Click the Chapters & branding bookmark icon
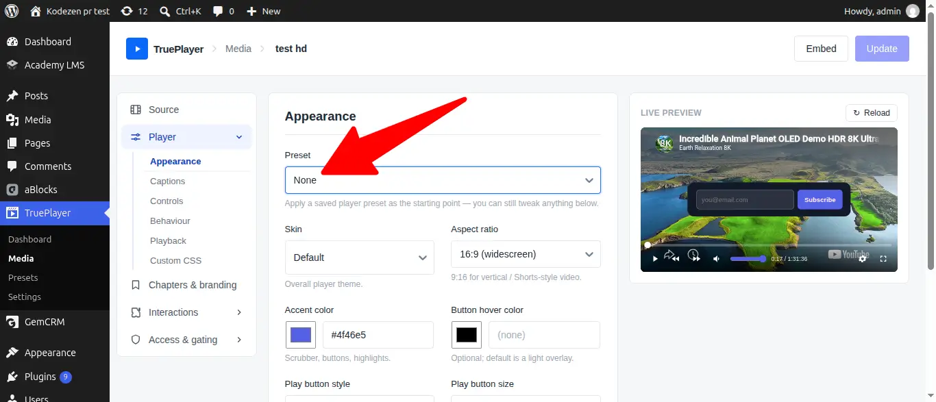 [x=136, y=285]
